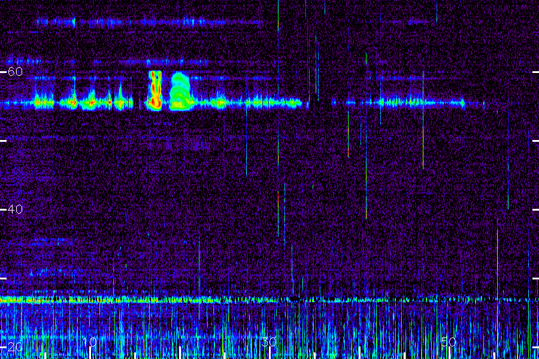Image resolution: width=539 pixels, height=359 pixels.
Task: Click the "30" horizontal axis label
Action: pyautogui.click(x=269, y=342)
